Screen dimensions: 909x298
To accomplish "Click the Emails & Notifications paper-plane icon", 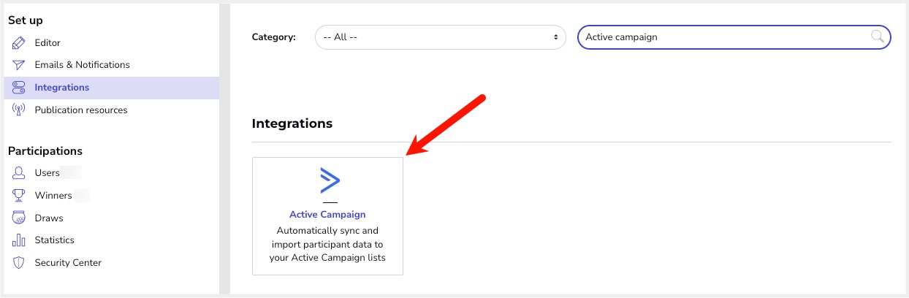I will coord(19,65).
